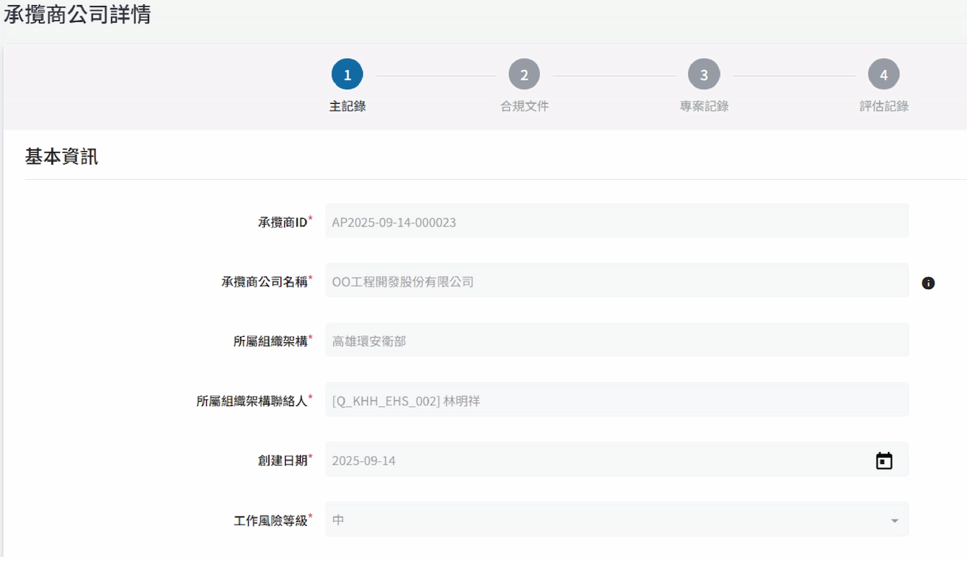
Task: Focus the 承攬商公司名稱 input field
Action: point(616,281)
